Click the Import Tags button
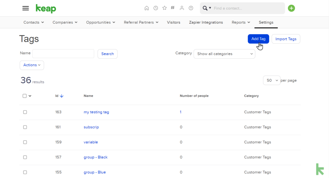329x178 pixels. (x=286, y=39)
